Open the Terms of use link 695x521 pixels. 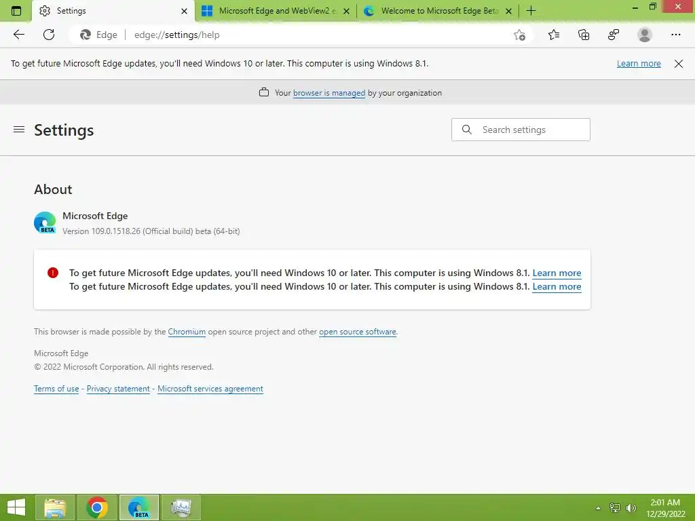(x=56, y=389)
